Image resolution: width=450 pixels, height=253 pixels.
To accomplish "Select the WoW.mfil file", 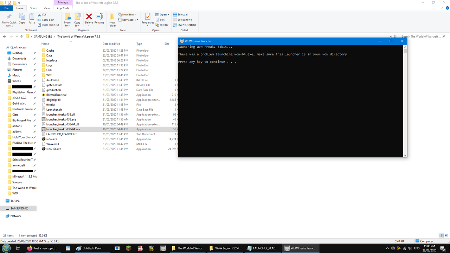I will point(52,144).
